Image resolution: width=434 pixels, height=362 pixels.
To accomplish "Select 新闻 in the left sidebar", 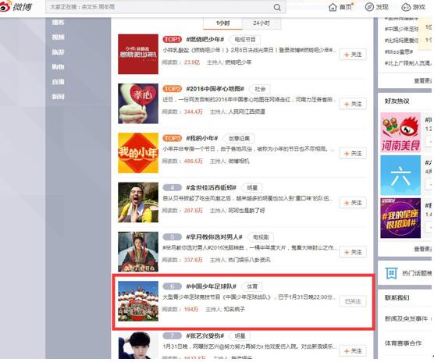I will point(58,97).
